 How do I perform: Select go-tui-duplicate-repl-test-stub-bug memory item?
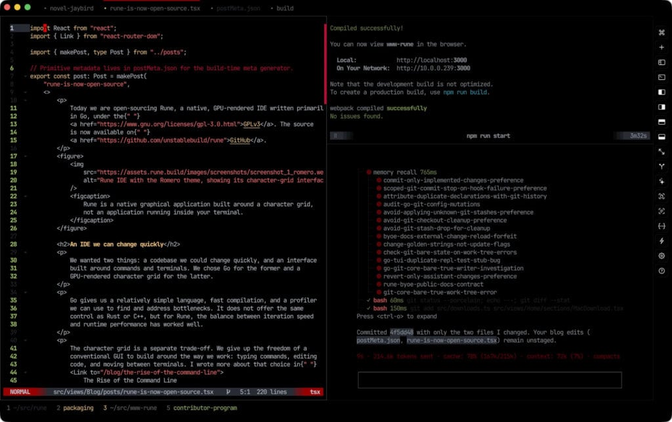click(442, 261)
